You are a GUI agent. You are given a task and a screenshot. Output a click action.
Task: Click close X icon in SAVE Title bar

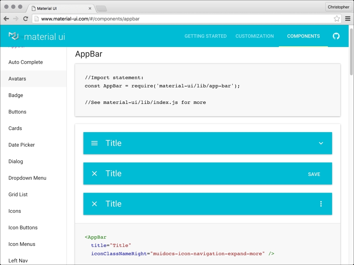point(95,173)
